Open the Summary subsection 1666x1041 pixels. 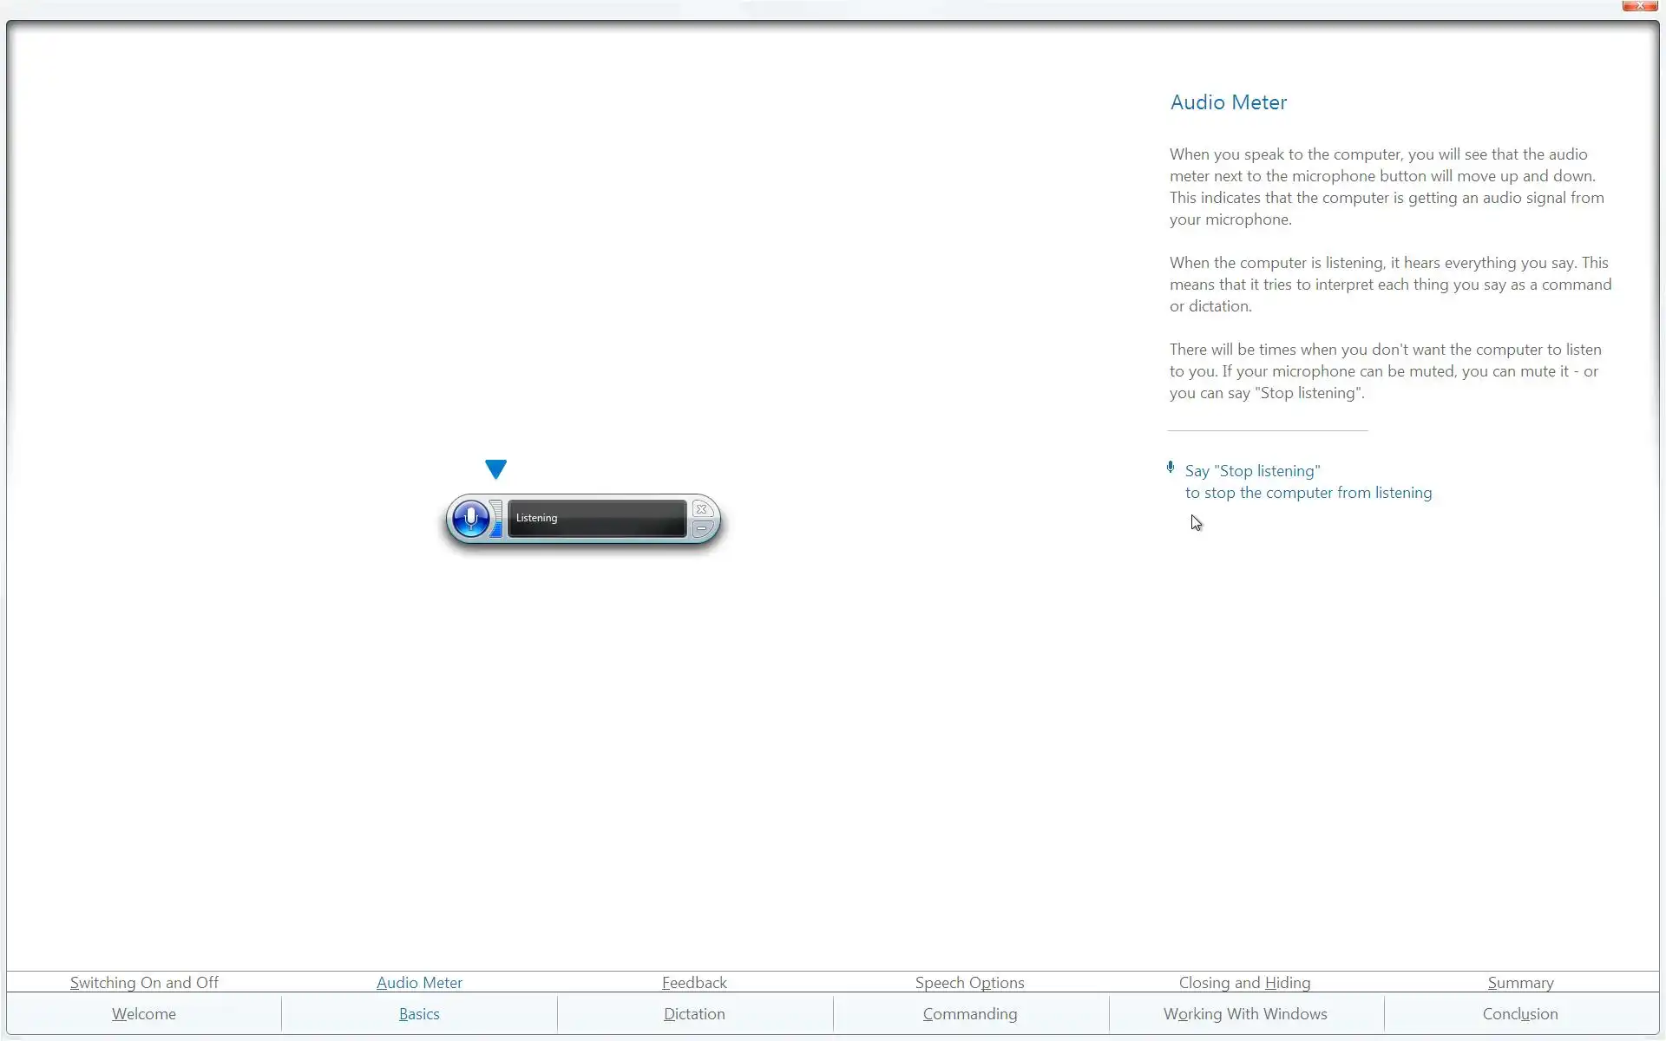click(x=1520, y=983)
